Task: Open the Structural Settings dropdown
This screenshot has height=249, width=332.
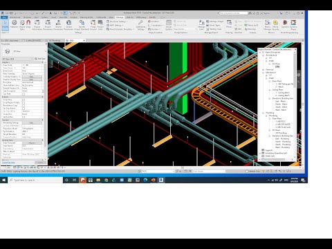Action: click(x=117, y=21)
